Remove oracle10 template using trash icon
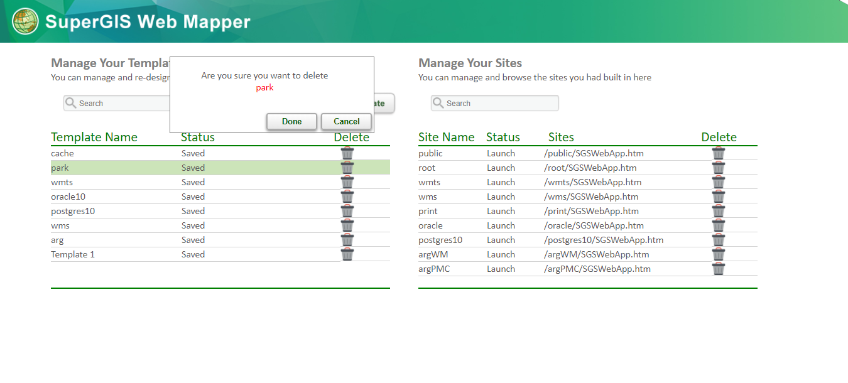 347,197
